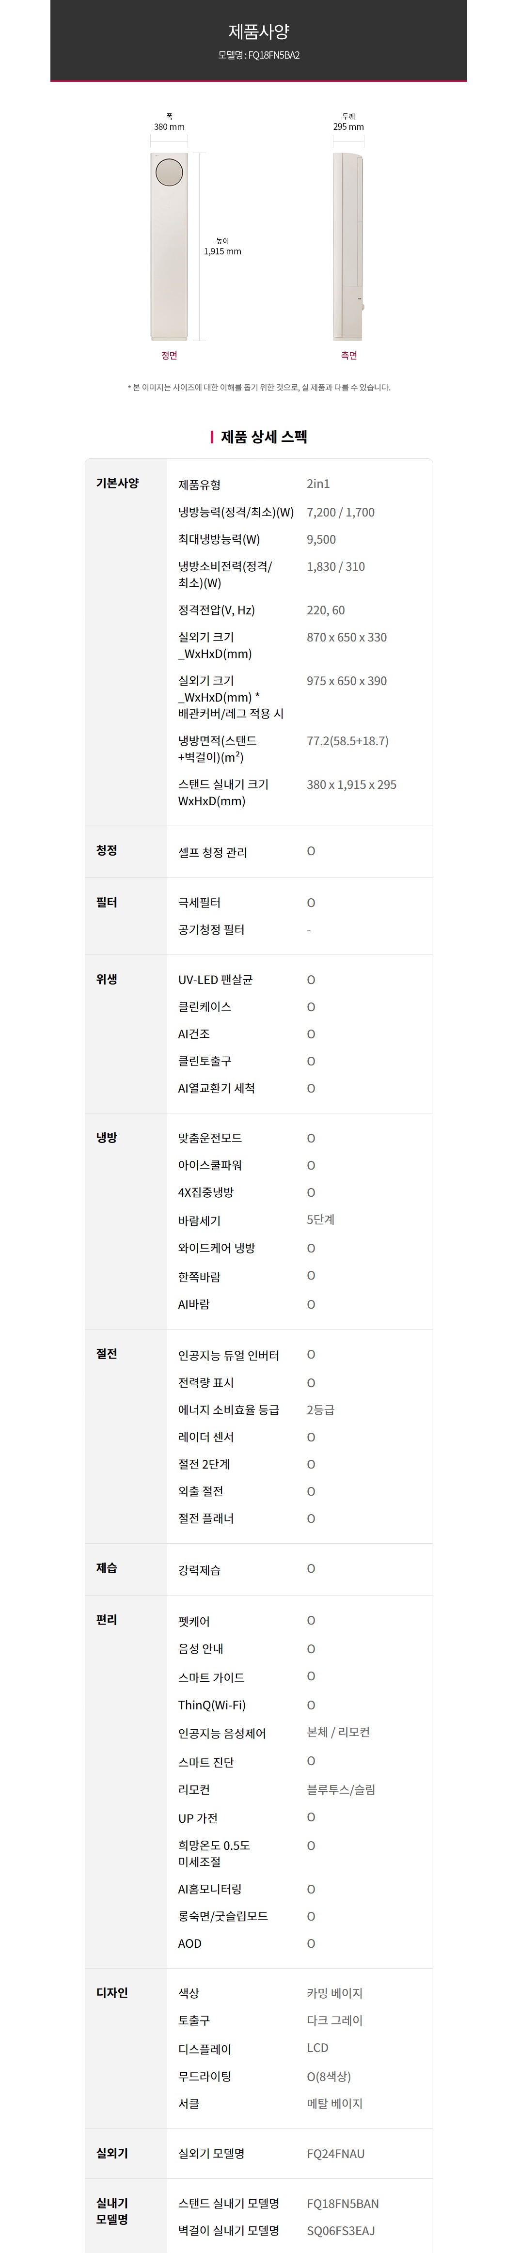Select the 디자인 category cell
This screenshot has width=520, height=2253.
pyautogui.click(x=126, y=2049)
